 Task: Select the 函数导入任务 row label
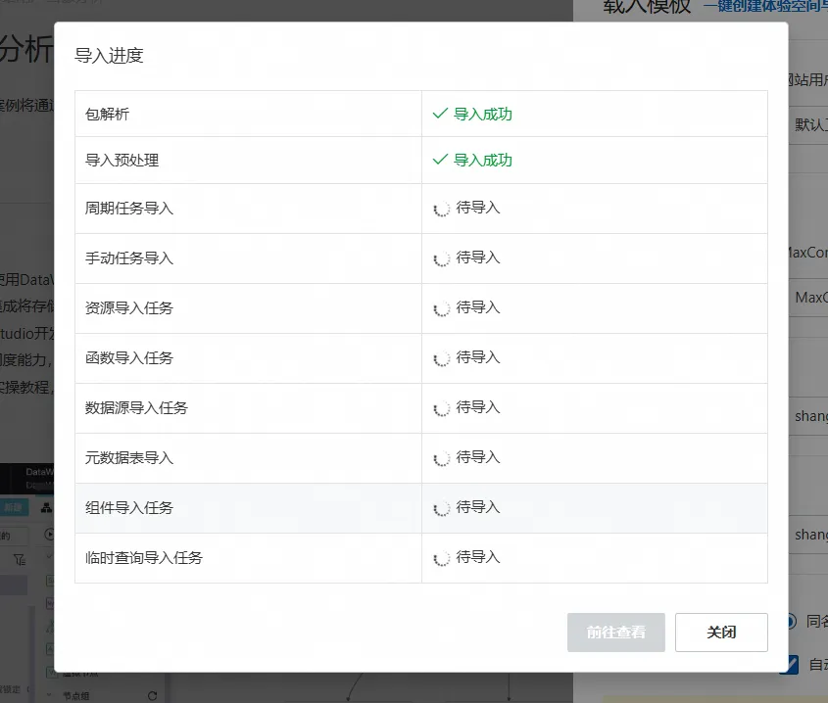click(x=129, y=357)
